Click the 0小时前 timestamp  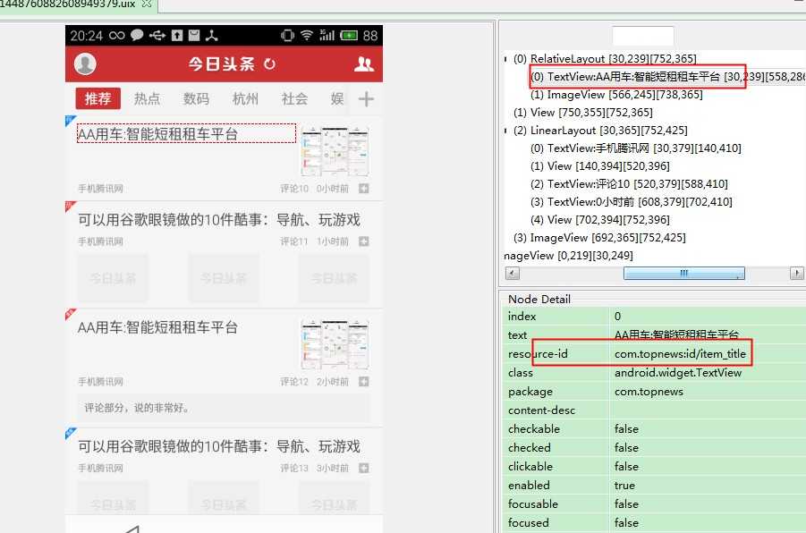333,189
